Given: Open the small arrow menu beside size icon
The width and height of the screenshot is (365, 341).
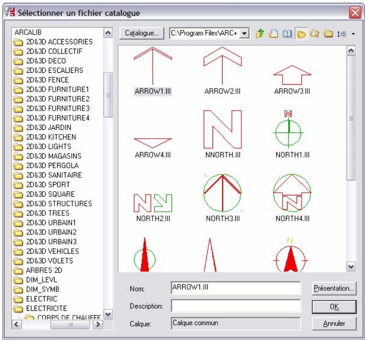Looking at the screenshot, I should [x=353, y=34].
